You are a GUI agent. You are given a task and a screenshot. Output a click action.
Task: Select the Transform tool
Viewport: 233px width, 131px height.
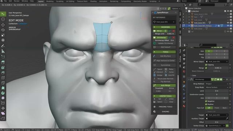[x=3, y=40]
